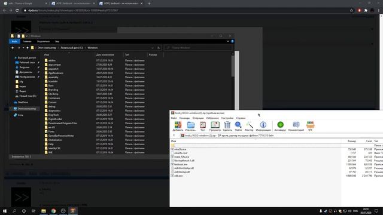Select libwinpthread-1.dll in the archive
This screenshot has width=383, height=215.
[x=184, y=161]
